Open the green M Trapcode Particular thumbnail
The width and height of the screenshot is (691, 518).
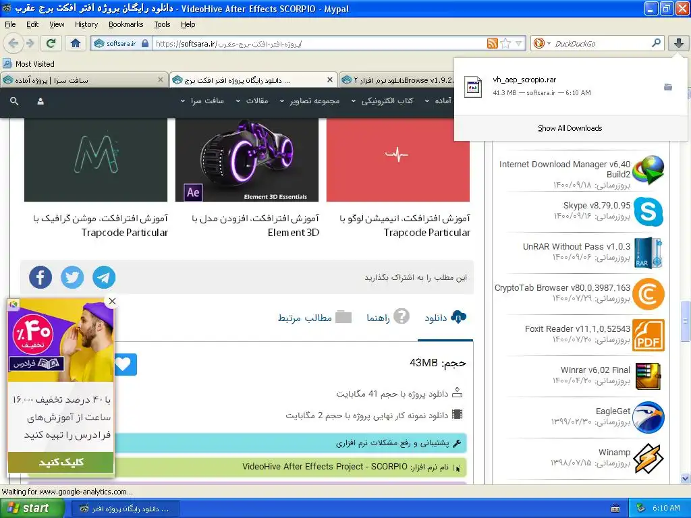pyautogui.click(x=96, y=160)
